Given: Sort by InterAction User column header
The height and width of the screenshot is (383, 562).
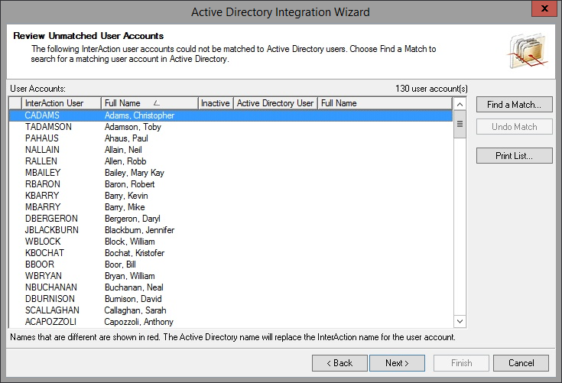Looking at the screenshot, I should point(61,103).
